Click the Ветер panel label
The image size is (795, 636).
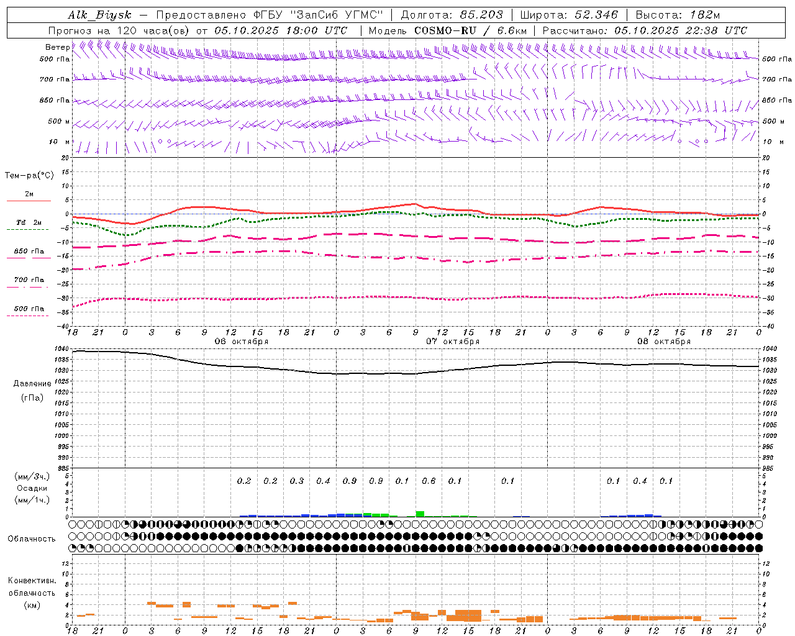pyautogui.click(x=58, y=47)
